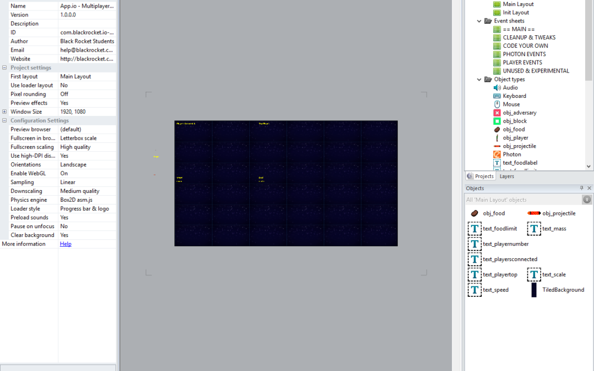The image size is (594, 371).
Task: Pick text_playersconnected in Objects panel
Action: [502, 259]
